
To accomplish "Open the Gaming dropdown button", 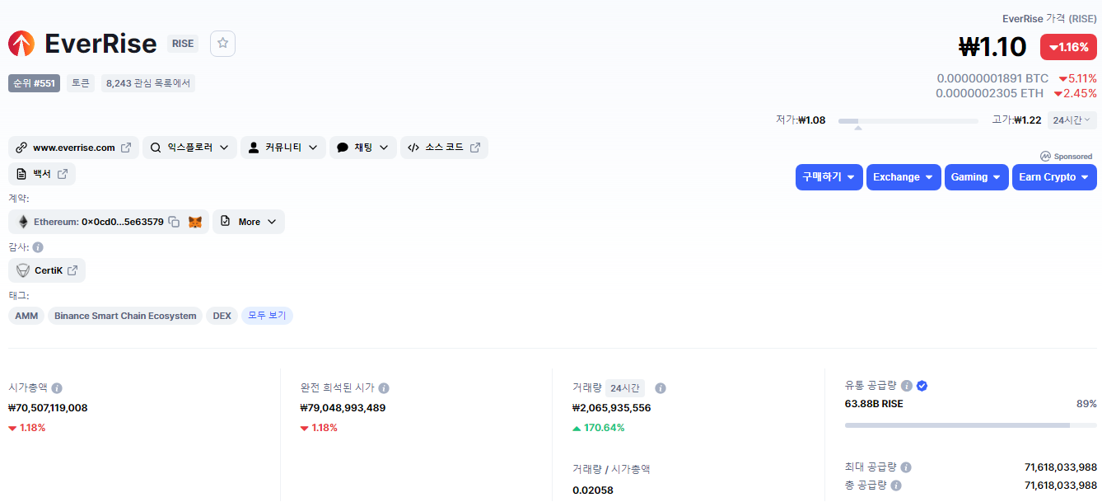I will pos(977,177).
